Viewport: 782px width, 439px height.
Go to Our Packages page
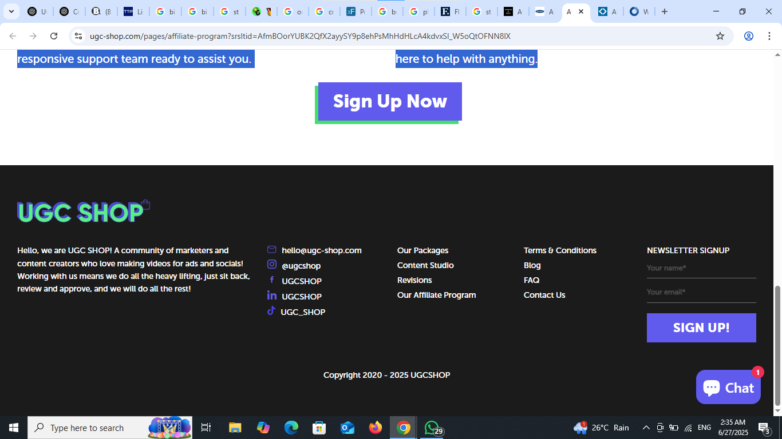coord(422,250)
